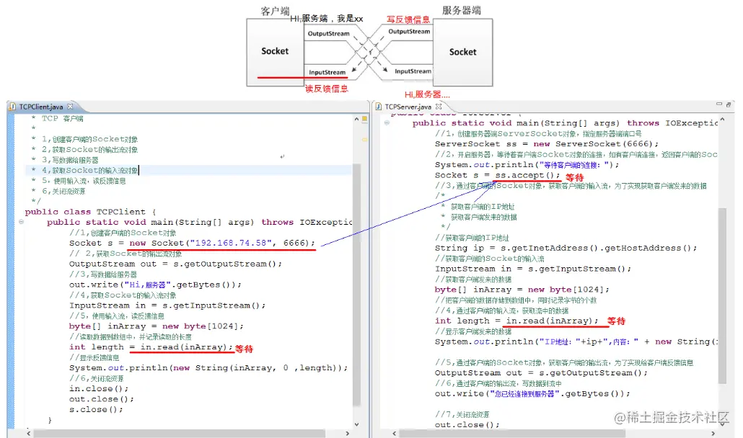Click 'OutputStream out = s.getOutputStream();' in TCPServer
The image size is (743, 438).
[541, 372]
